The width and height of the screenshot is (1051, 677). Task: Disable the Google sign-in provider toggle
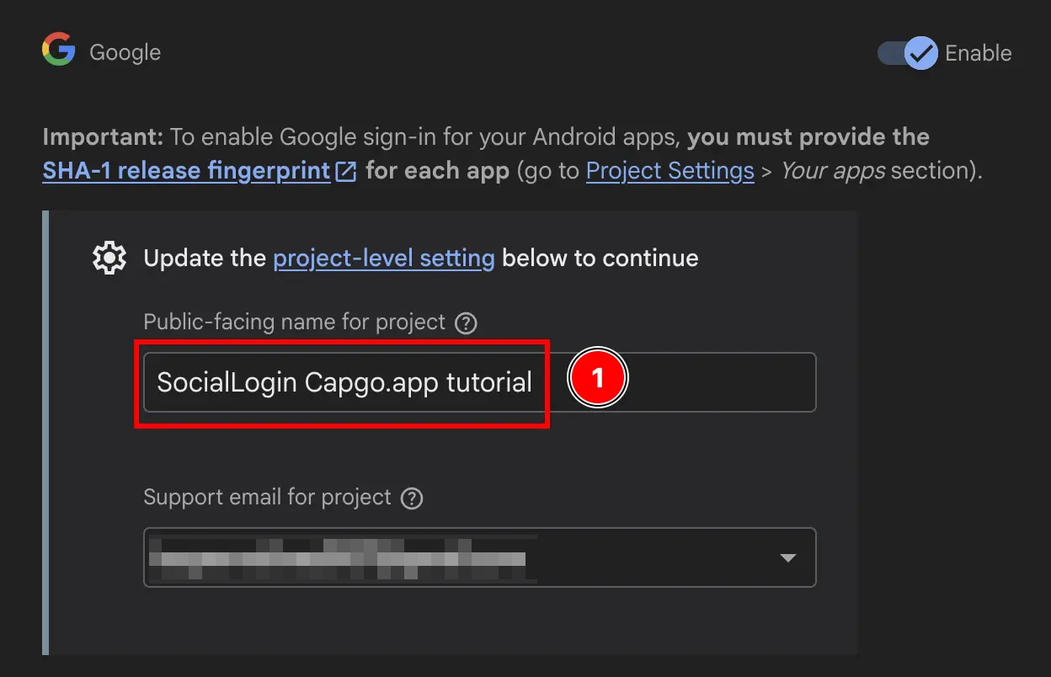click(905, 53)
